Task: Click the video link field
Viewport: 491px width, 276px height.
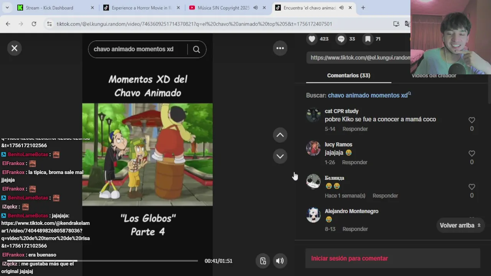Action: click(359, 58)
